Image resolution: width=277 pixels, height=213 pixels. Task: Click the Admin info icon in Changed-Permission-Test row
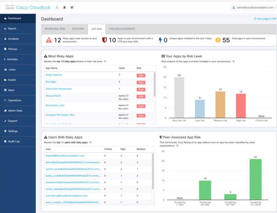pyautogui.click(x=127, y=115)
